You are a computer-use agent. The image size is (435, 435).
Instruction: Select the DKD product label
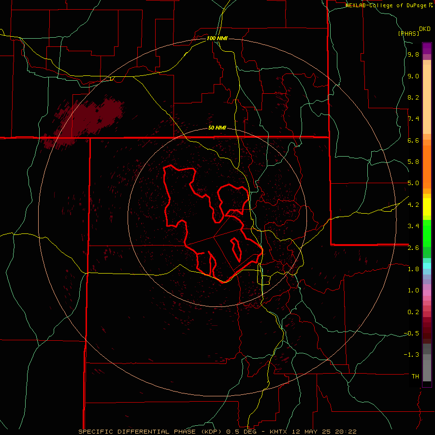(425, 29)
